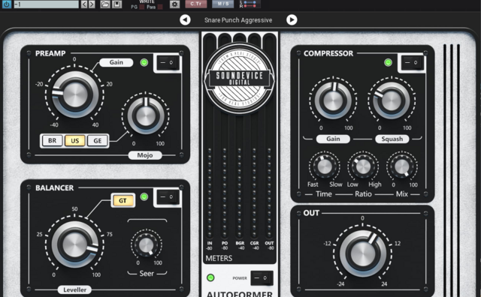Go to next preset with right arrow circle
Image resolution: width=481 pixels, height=297 pixels.
pyautogui.click(x=292, y=20)
